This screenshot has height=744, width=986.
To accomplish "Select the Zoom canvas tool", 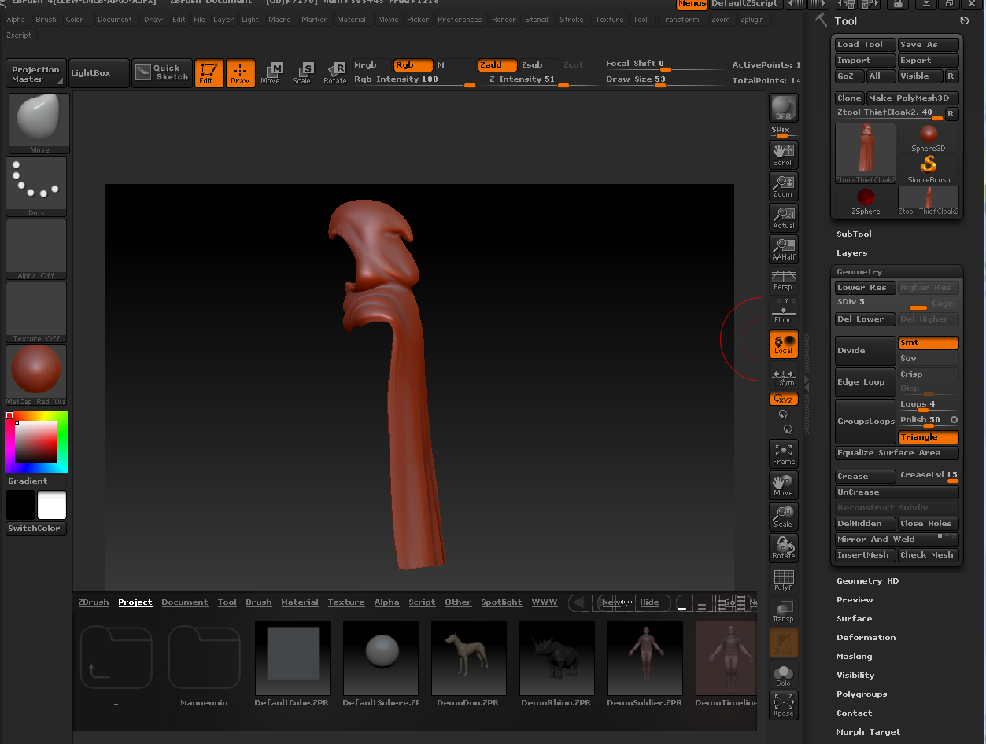I will (x=783, y=186).
